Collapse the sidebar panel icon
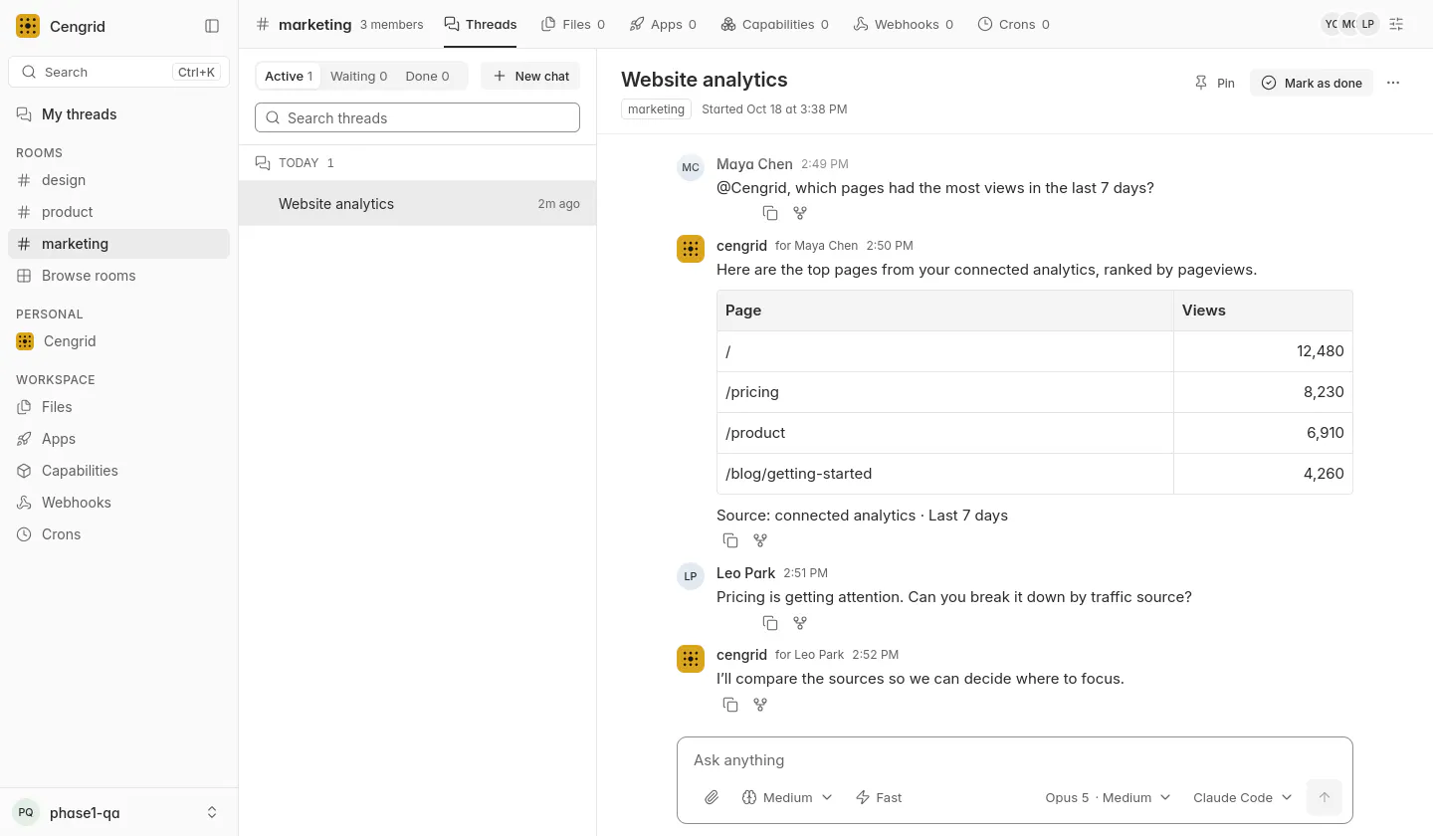Screen dimensions: 1433x836 tap(212, 26)
